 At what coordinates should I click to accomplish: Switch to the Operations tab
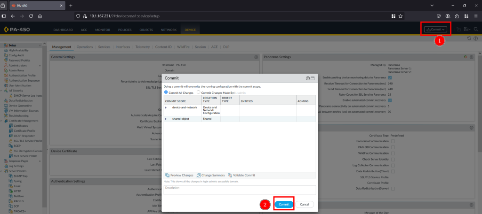coord(85,47)
